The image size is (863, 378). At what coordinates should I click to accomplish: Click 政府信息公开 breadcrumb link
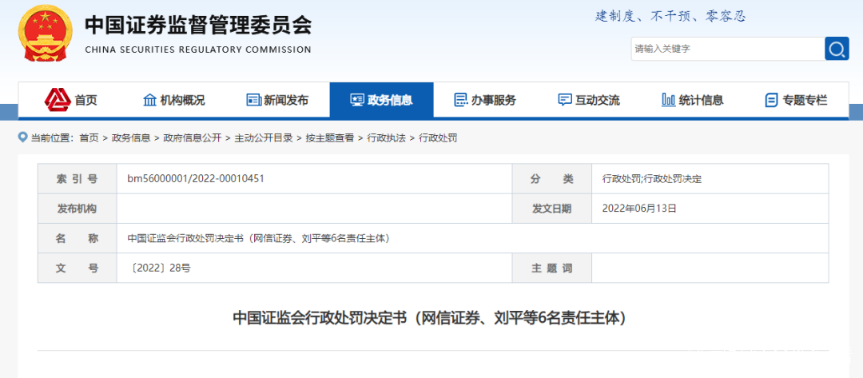[x=192, y=138]
